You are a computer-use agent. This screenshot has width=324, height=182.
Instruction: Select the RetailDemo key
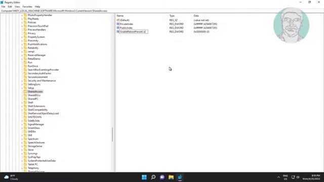click(x=34, y=59)
